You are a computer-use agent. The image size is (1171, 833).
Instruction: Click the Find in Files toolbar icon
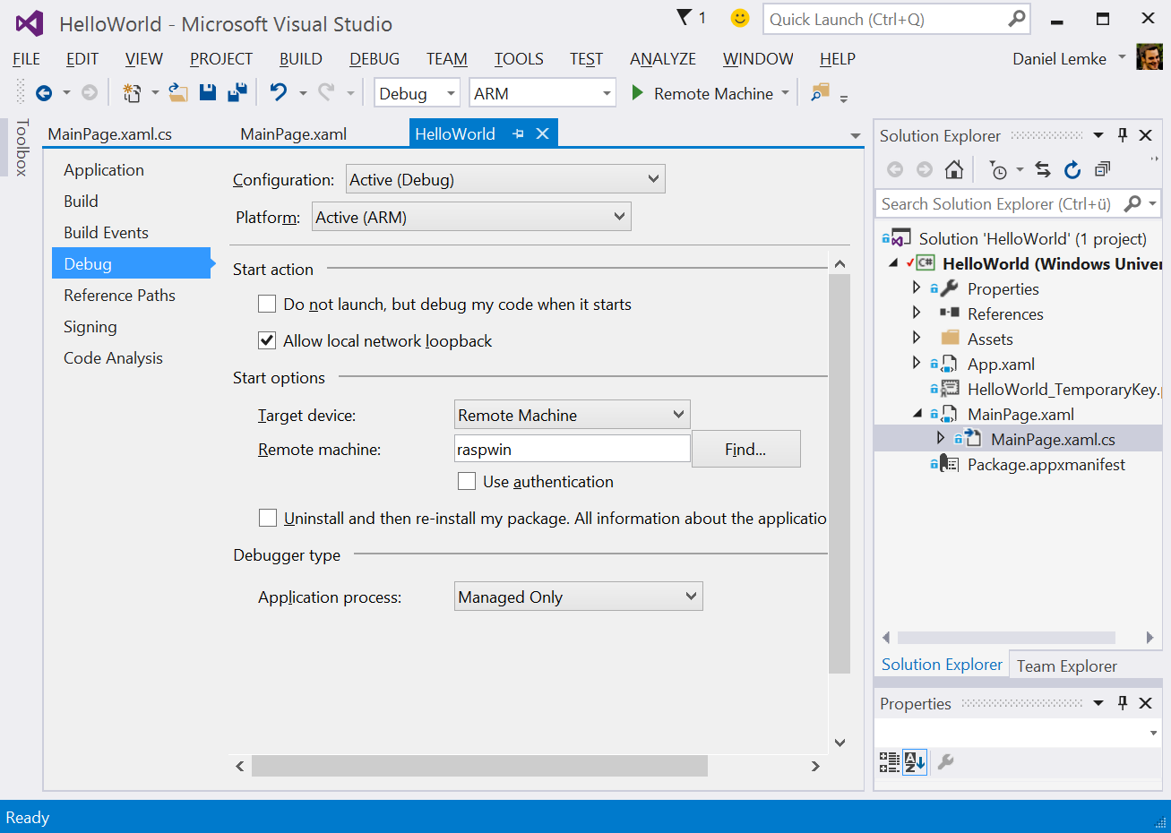[820, 92]
